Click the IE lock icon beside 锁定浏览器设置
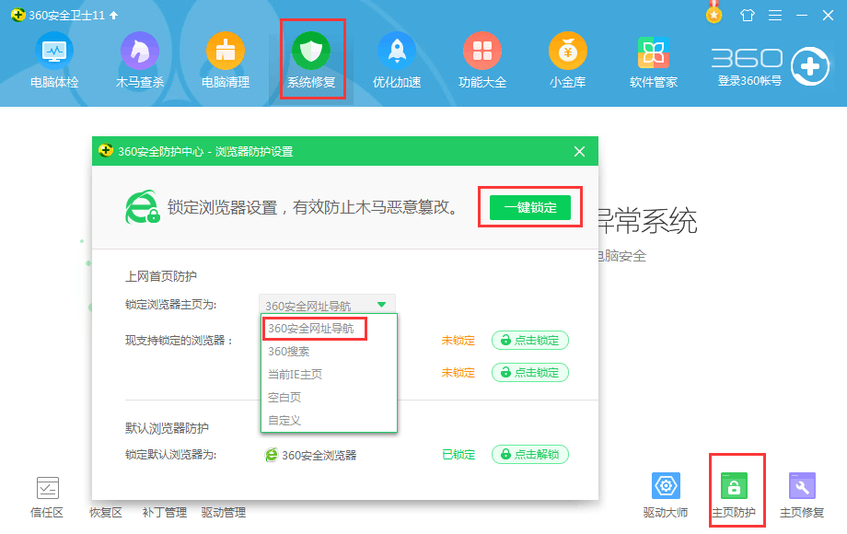Screen dimensions: 847x534 (x=142, y=207)
